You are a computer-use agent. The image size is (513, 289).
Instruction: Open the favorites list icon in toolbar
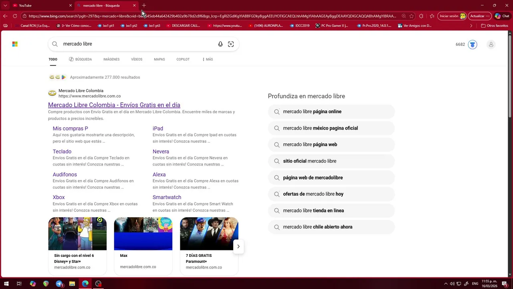coord(432,16)
